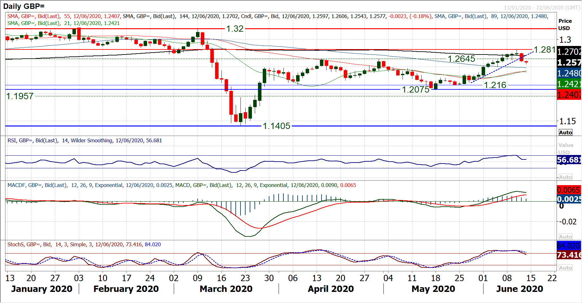Open the RSI indicator legend text
Screen dimensions: 582x303
click(85, 140)
